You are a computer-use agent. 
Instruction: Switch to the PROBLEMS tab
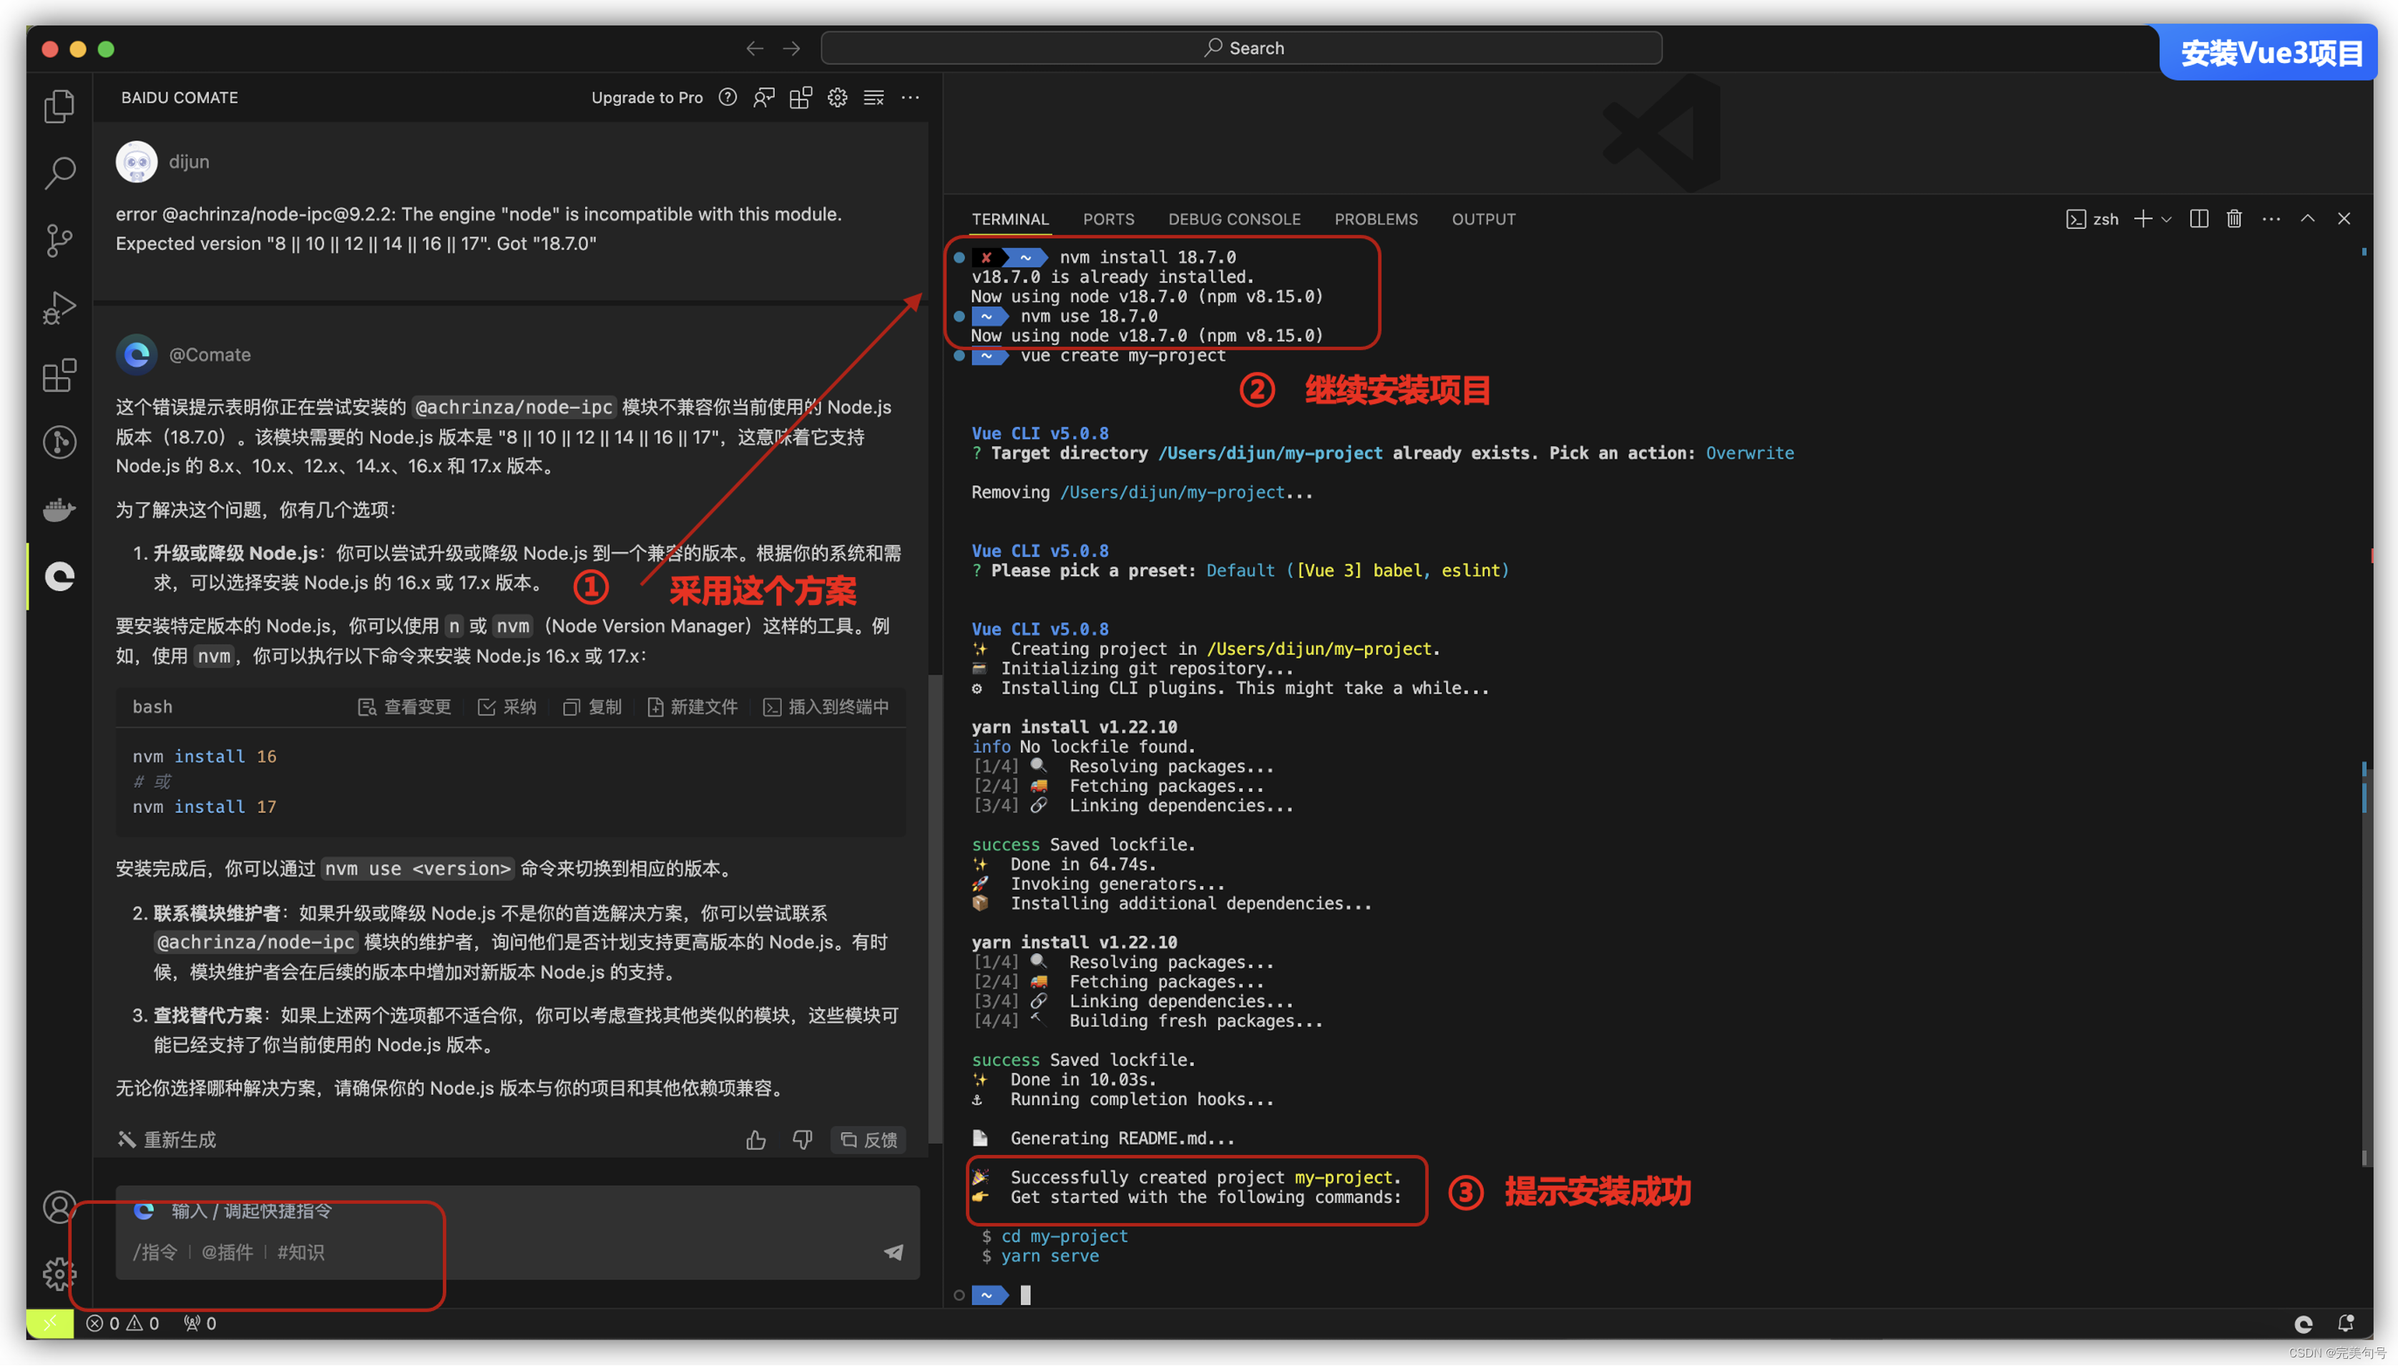(x=1376, y=219)
